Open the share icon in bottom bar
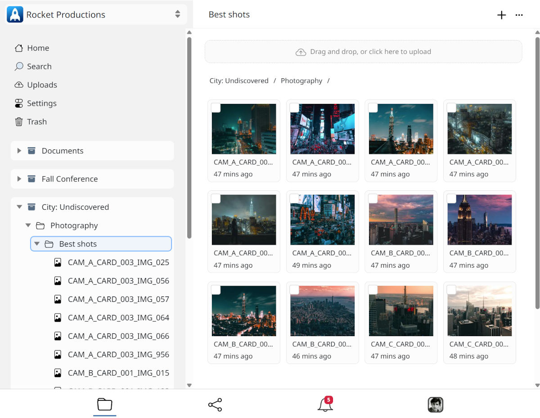The image size is (540, 418). pyautogui.click(x=215, y=405)
